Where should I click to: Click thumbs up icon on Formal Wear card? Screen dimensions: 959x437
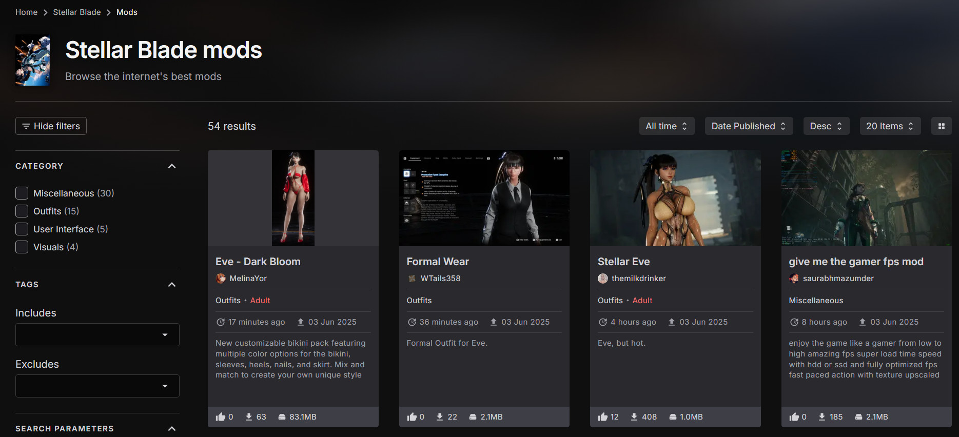[x=412, y=417]
